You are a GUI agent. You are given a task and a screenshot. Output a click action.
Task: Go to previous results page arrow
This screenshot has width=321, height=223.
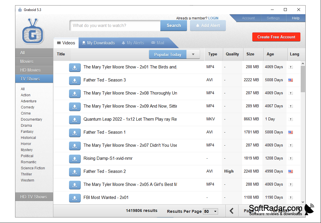click(x=231, y=211)
